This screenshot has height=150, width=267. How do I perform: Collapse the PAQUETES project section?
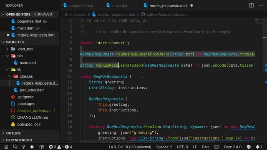[3, 42]
